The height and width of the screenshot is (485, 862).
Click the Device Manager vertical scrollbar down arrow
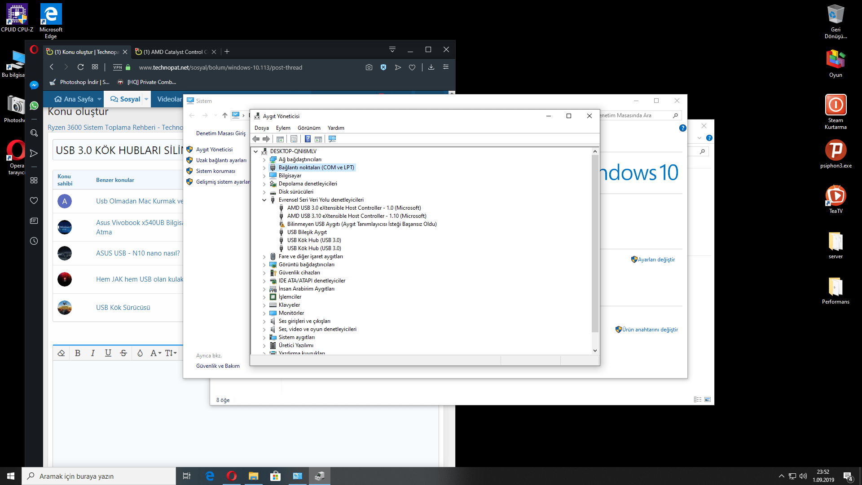[x=595, y=351]
